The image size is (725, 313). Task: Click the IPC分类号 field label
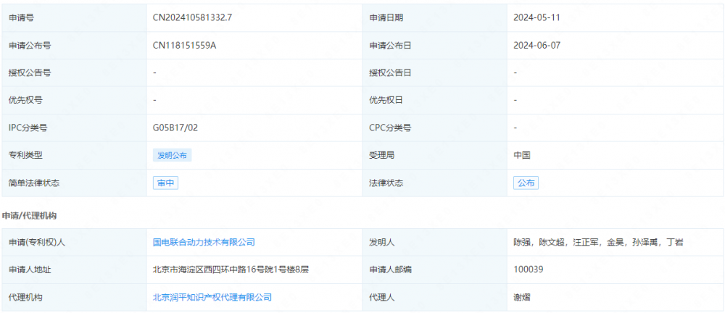click(x=28, y=128)
